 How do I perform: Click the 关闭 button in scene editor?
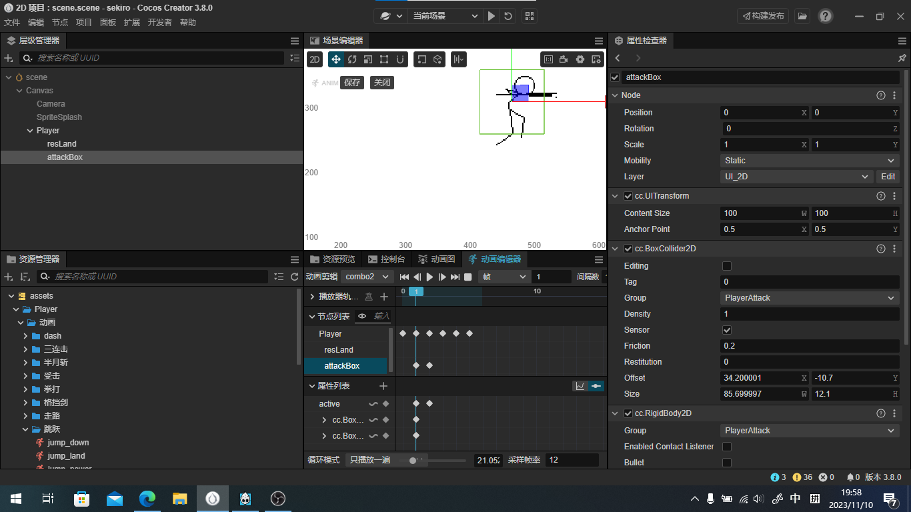coord(382,83)
